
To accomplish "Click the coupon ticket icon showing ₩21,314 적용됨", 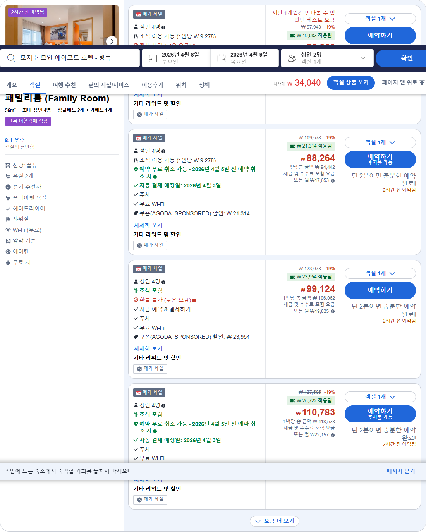I will [x=292, y=146].
